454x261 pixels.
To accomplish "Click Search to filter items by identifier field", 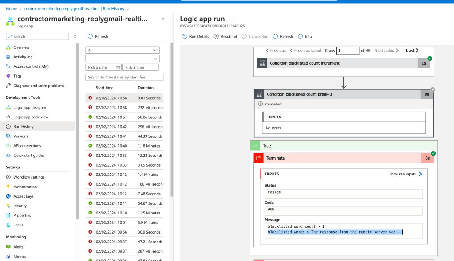I will tap(124, 77).
